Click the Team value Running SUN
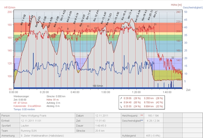 click(29, 130)
